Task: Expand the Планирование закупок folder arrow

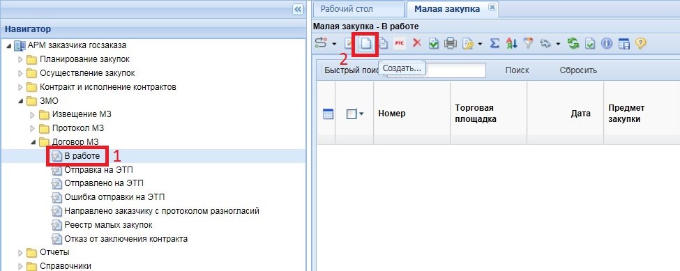Action: coord(20,59)
